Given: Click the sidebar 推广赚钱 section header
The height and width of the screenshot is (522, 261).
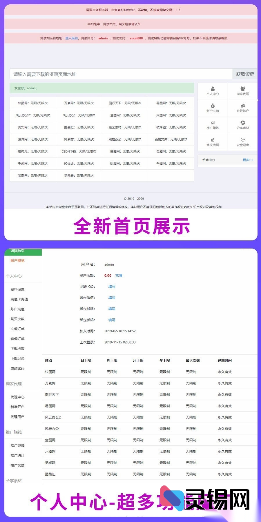Looking at the screenshot, I should pos(14,432).
